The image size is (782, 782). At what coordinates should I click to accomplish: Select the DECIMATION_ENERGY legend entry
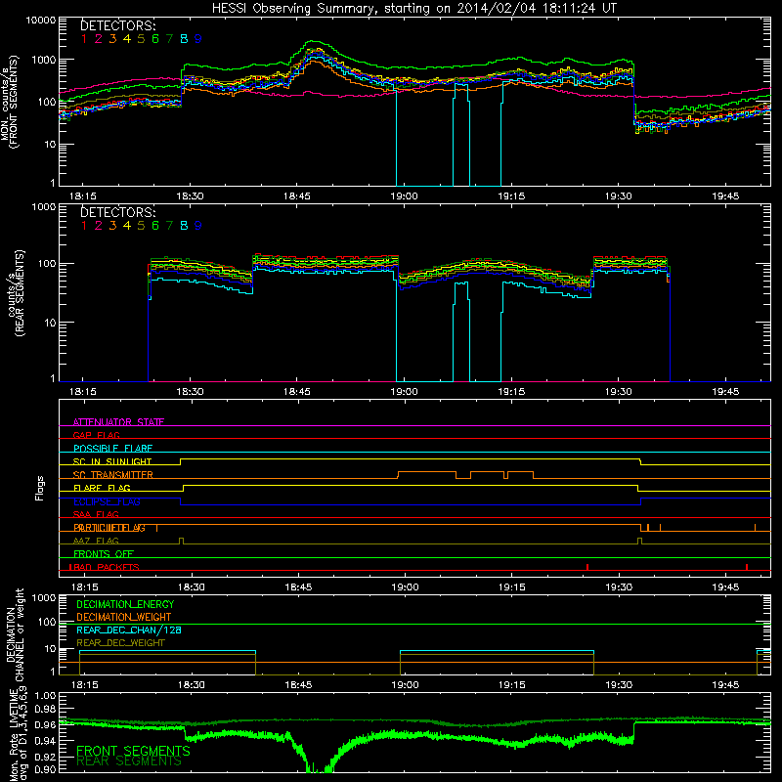click(x=125, y=604)
